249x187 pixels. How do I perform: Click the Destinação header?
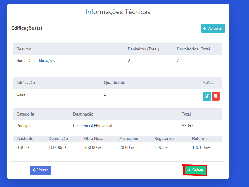pos(83,114)
